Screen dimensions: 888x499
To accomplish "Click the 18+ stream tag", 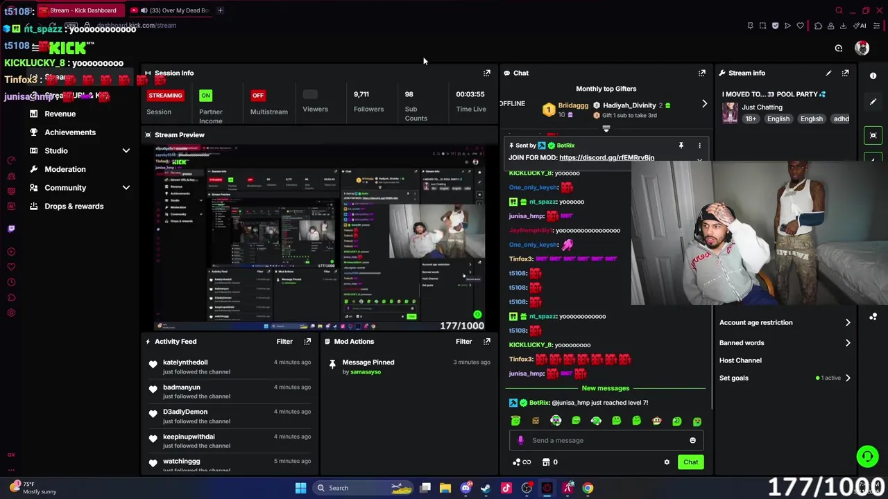I will pos(751,119).
